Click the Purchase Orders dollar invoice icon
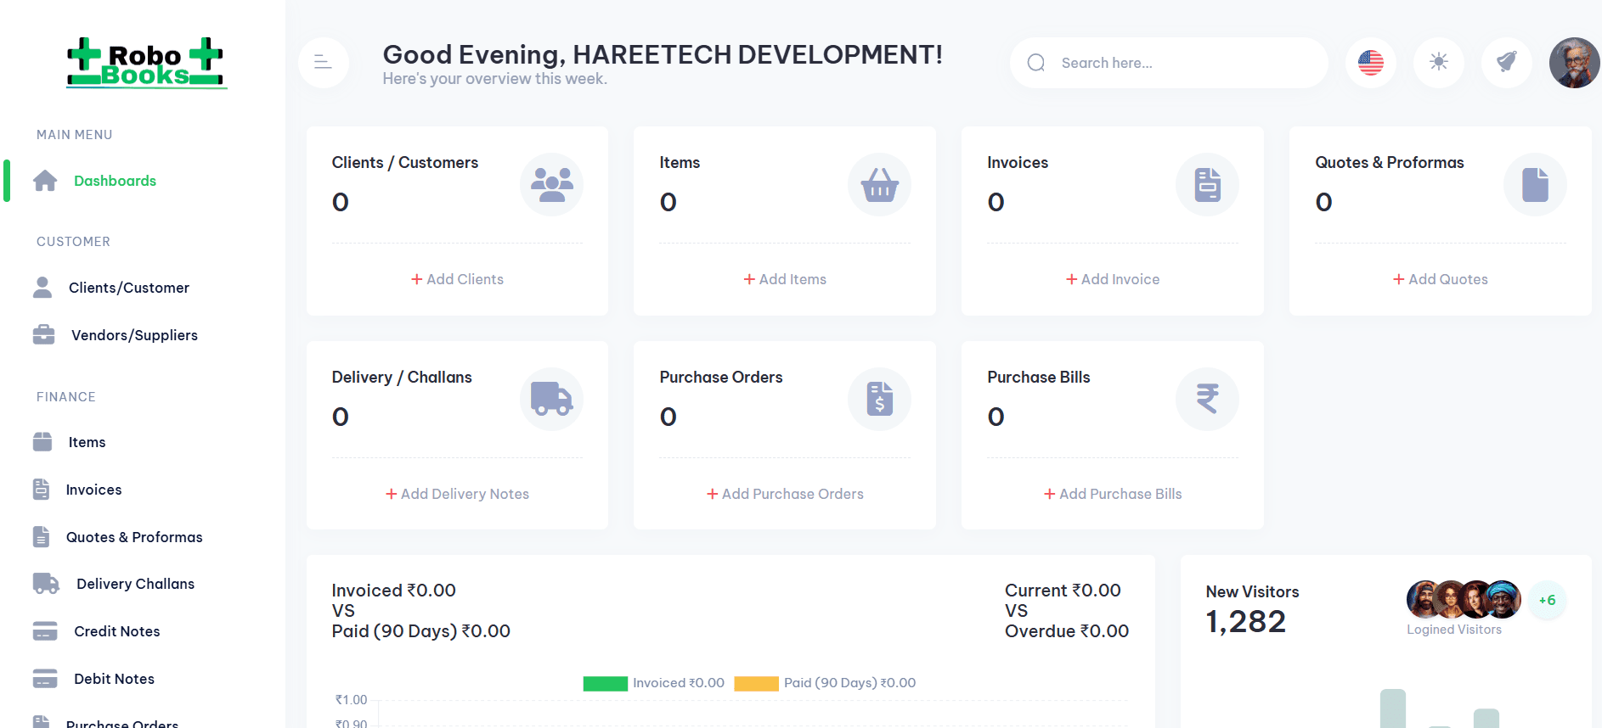Image resolution: width=1602 pixels, height=728 pixels. pos(879,399)
